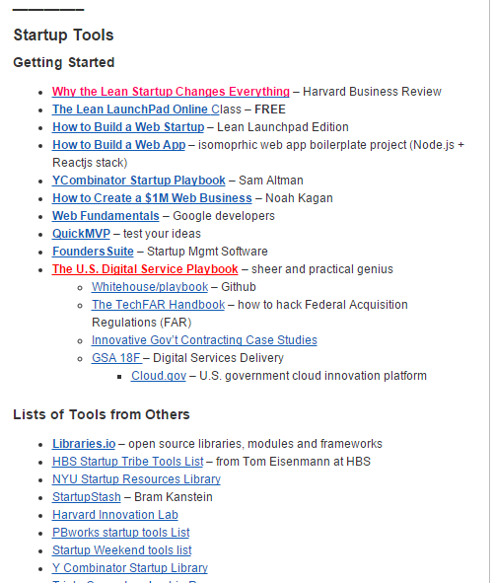The height and width of the screenshot is (583, 495).
Task: Visit the StartupStash link
Action: pos(87,497)
